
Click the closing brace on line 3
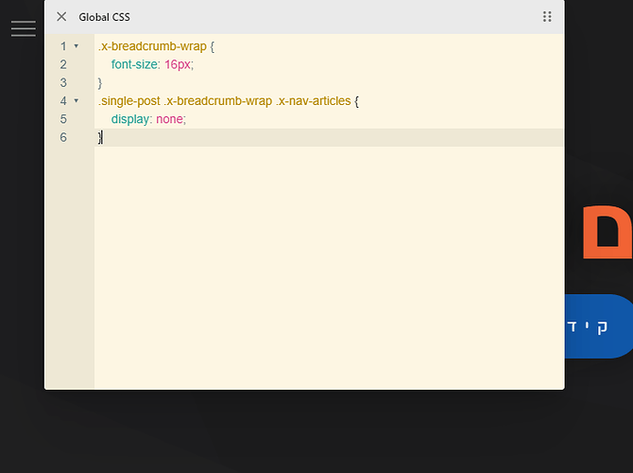point(100,83)
